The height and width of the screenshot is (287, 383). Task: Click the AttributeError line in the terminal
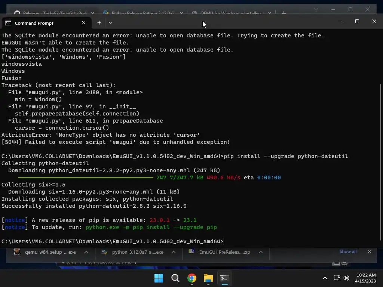(x=100, y=135)
